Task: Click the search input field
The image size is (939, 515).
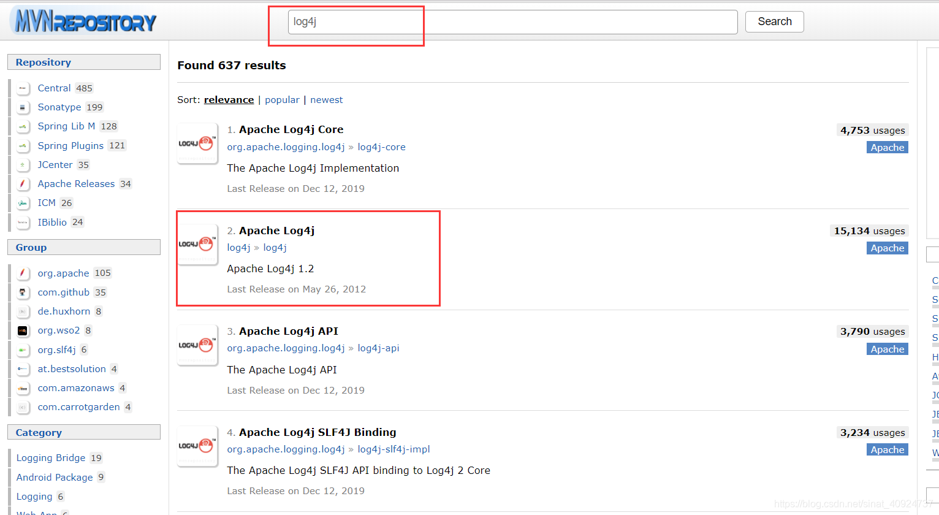Action: [x=512, y=22]
